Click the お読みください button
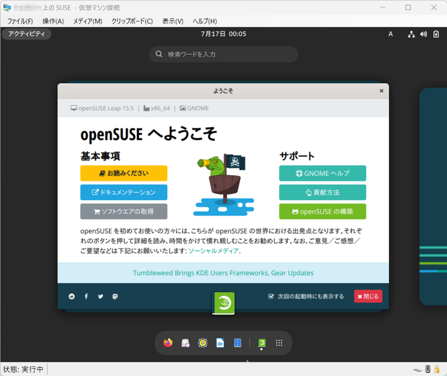 click(x=124, y=173)
